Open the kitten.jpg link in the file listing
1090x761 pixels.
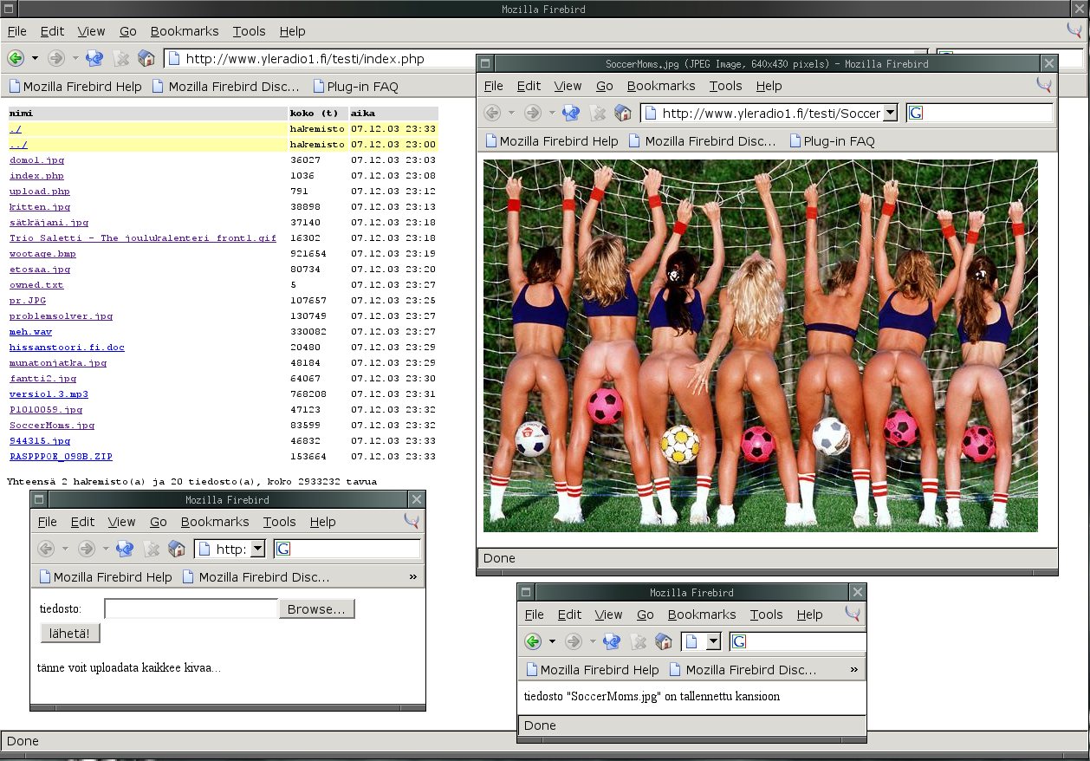(40, 207)
